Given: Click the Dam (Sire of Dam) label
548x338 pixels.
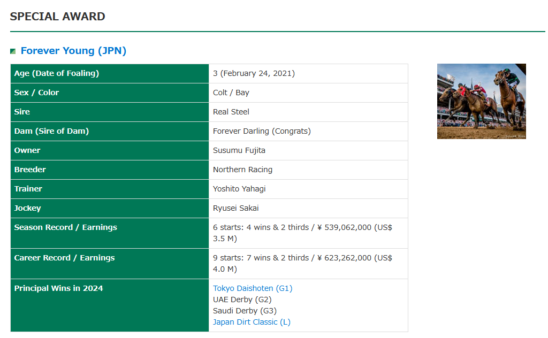Looking at the screenshot, I should coord(51,131).
